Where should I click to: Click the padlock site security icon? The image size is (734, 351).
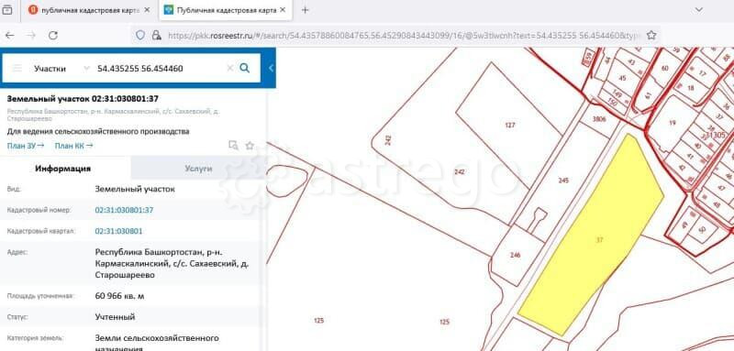[x=156, y=36]
